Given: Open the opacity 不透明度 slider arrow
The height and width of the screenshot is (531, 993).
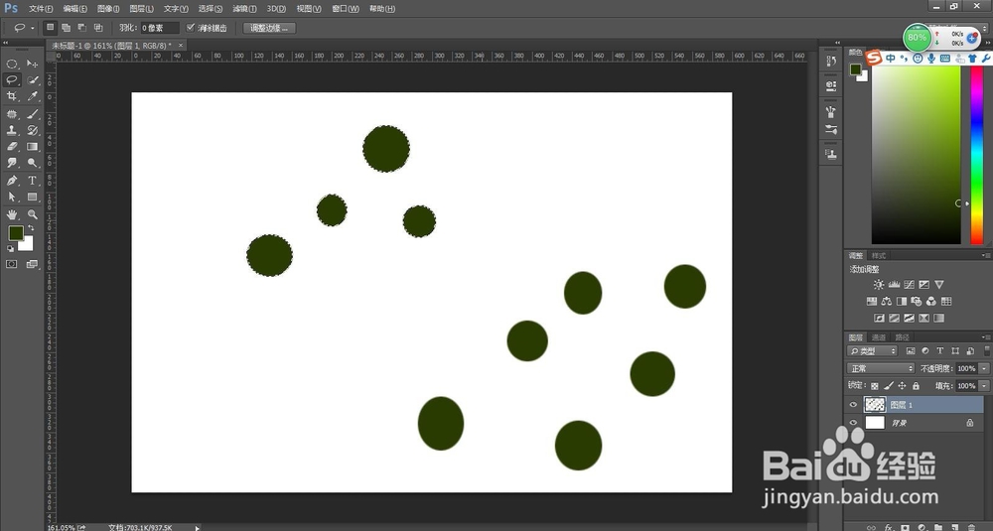Looking at the screenshot, I should [984, 368].
